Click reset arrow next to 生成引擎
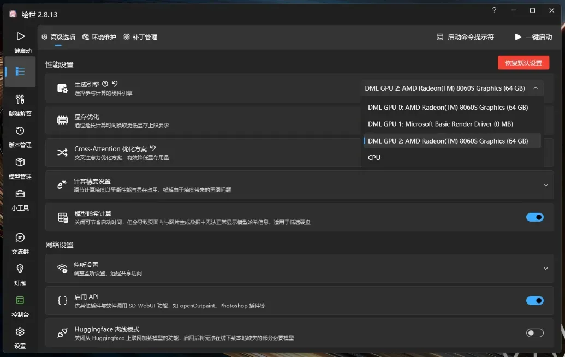565x357 pixels. click(115, 84)
